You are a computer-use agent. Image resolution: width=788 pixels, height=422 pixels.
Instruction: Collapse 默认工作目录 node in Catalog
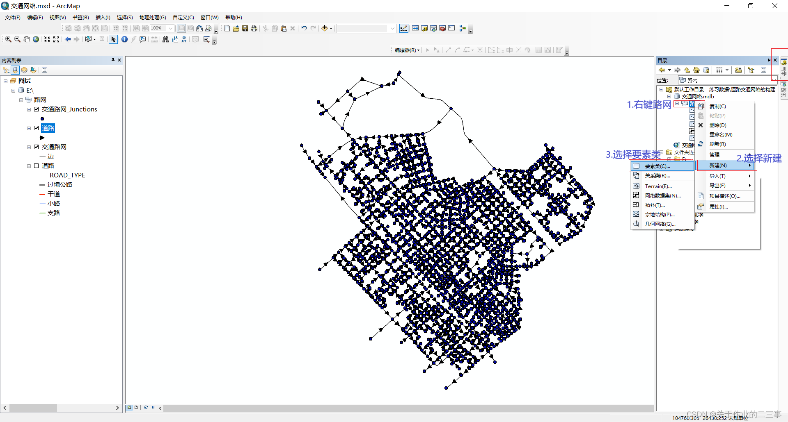(661, 89)
